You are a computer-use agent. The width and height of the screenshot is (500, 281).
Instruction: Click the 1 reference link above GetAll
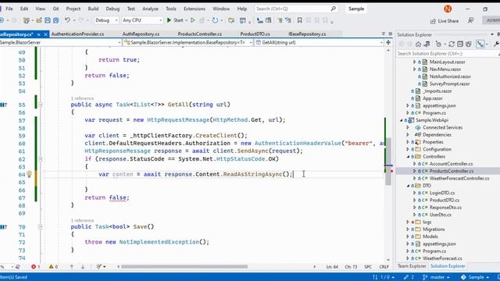pos(82,98)
